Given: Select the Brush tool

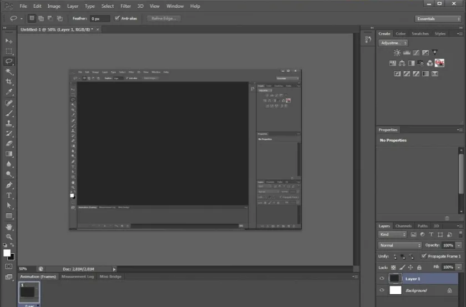Looking at the screenshot, I should tap(9, 113).
